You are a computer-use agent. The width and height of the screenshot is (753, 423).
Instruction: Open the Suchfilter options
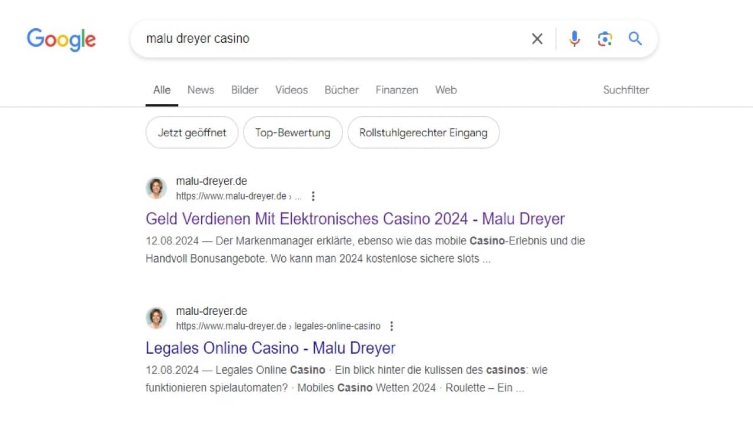[626, 90]
